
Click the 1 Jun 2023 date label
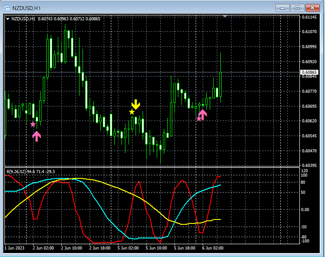click(x=14, y=248)
